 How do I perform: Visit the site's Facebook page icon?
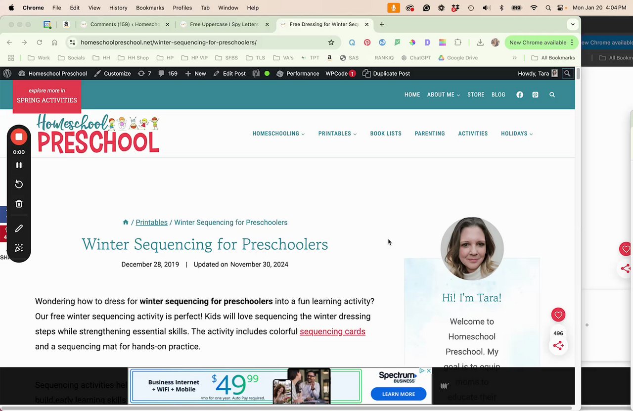[520, 94]
